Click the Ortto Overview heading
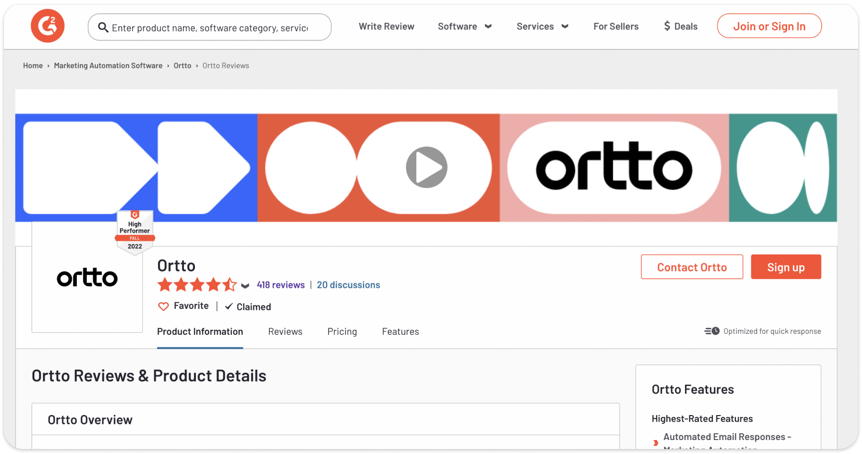Image resolution: width=862 pixels, height=454 pixels. coord(90,420)
